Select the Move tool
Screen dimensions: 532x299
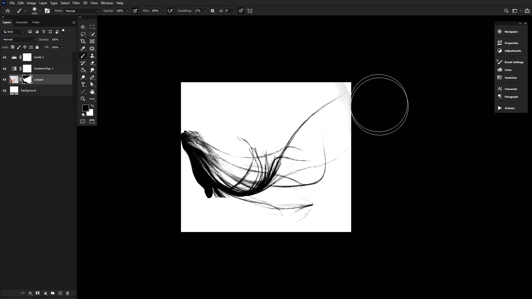(x=83, y=27)
